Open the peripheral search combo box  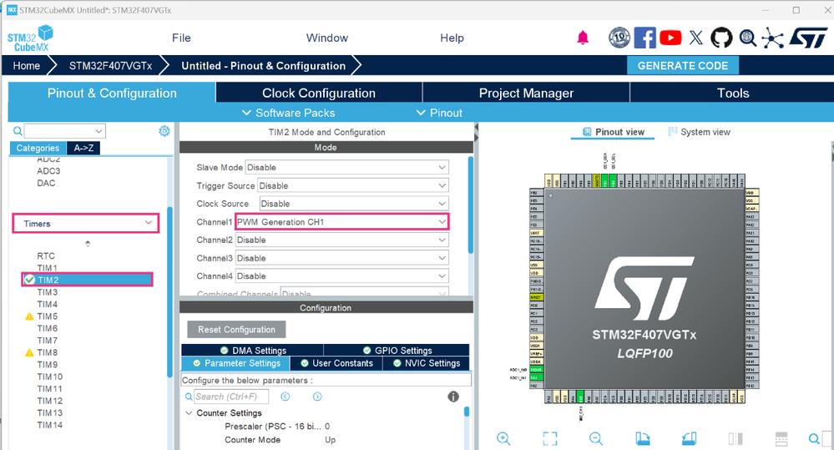pyautogui.click(x=65, y=131)
